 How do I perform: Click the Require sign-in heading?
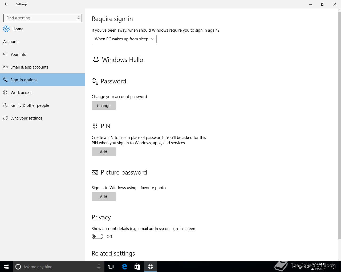(x=112, y=19)
